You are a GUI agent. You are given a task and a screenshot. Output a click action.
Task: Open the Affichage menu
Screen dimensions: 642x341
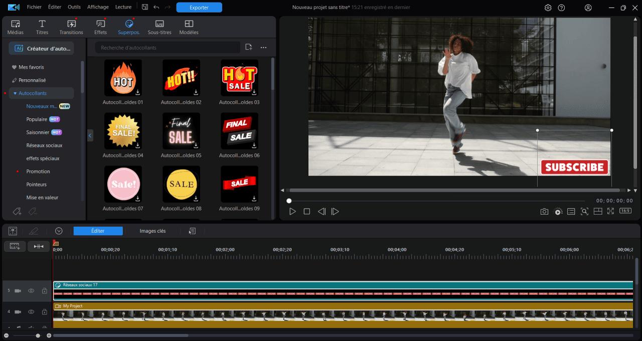tap(97, 7)
